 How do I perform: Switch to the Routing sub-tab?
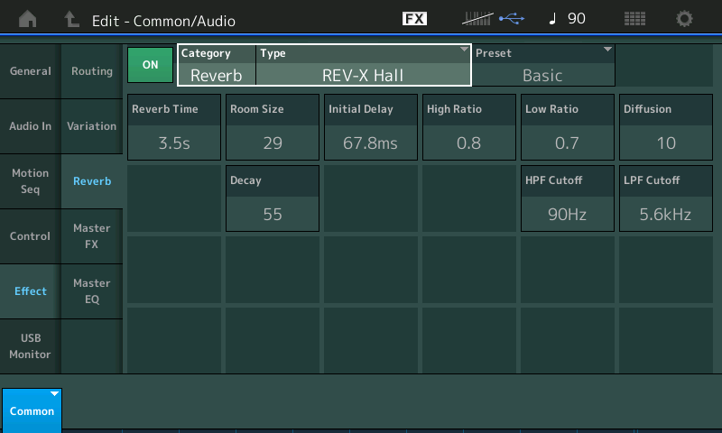[x=92, y=71]
